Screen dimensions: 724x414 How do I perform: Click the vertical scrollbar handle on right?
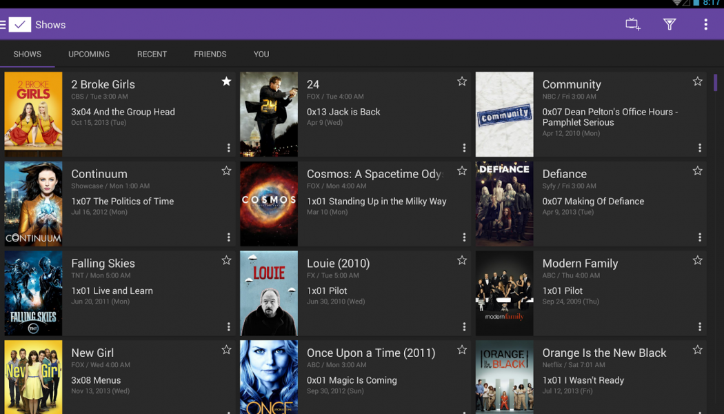tap(715, 83)
